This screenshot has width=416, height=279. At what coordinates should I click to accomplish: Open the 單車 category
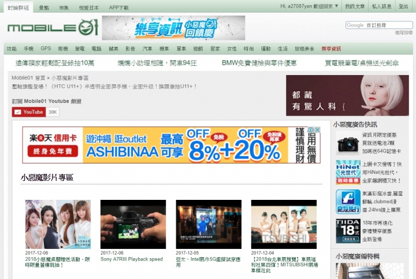coord(181,49)
